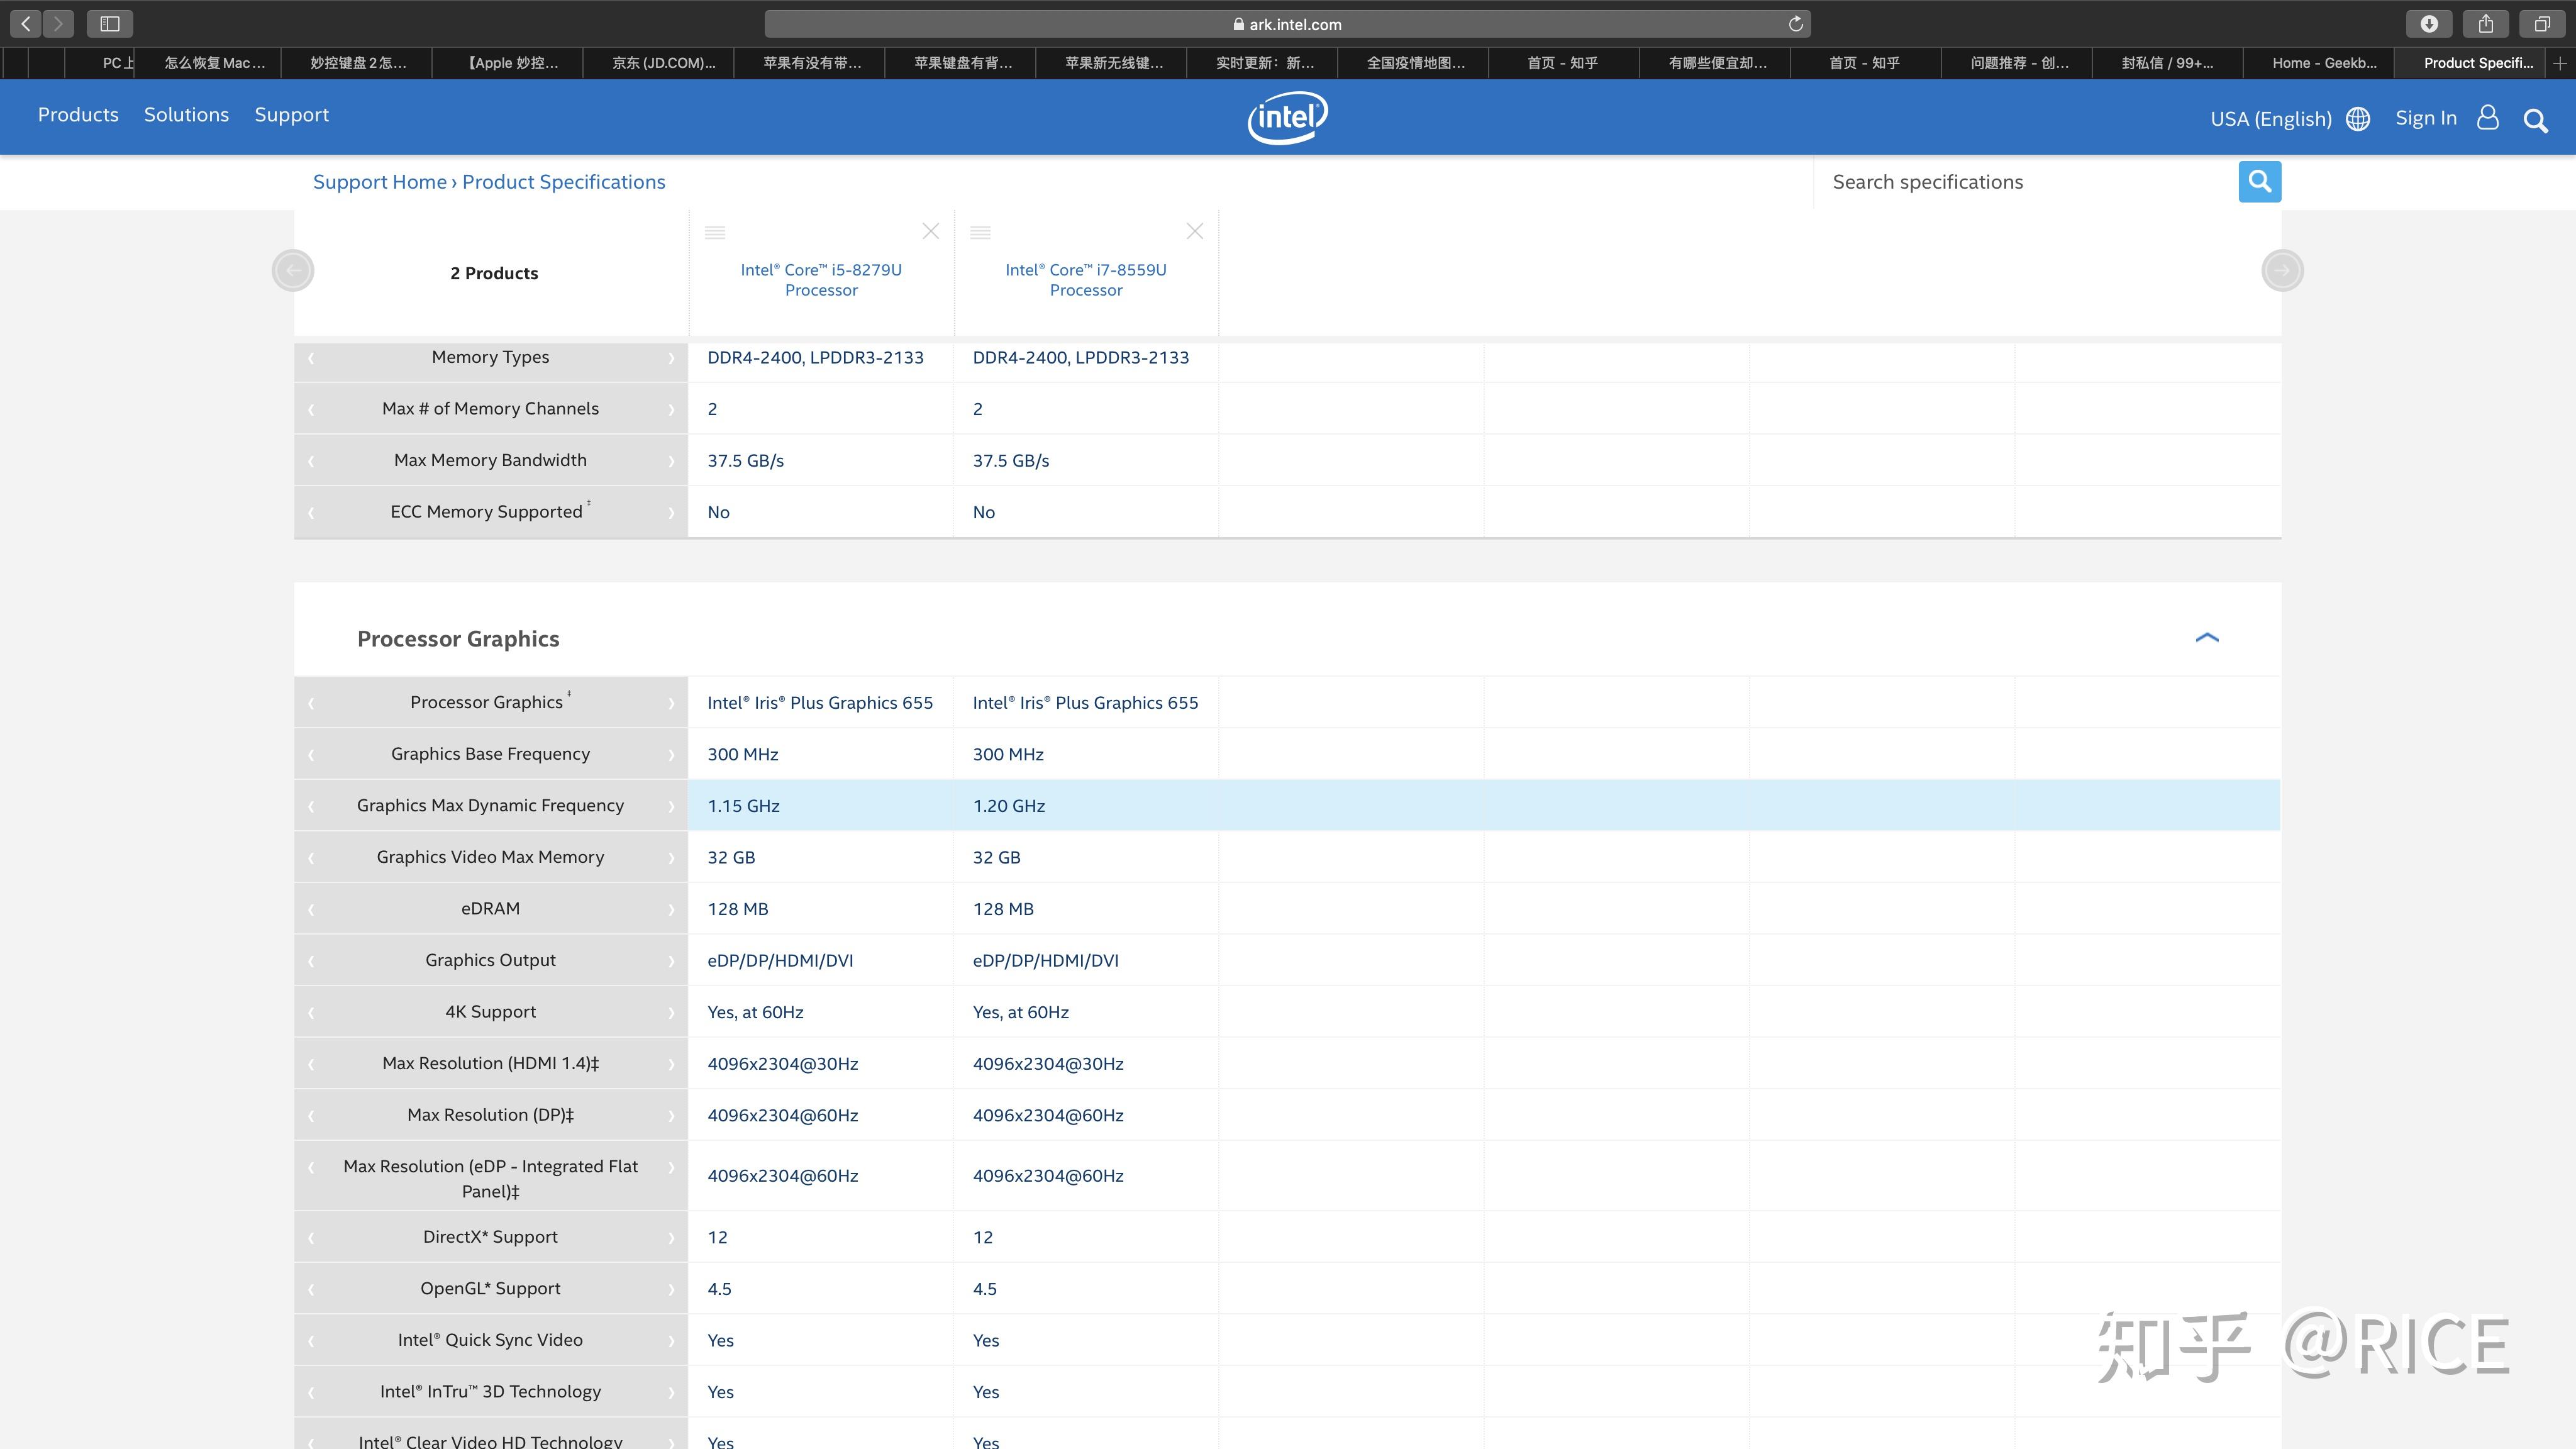This screenshot has height=1449, width=2576.
Task: Open the Solutions menu
Action: tap(186, 115)
